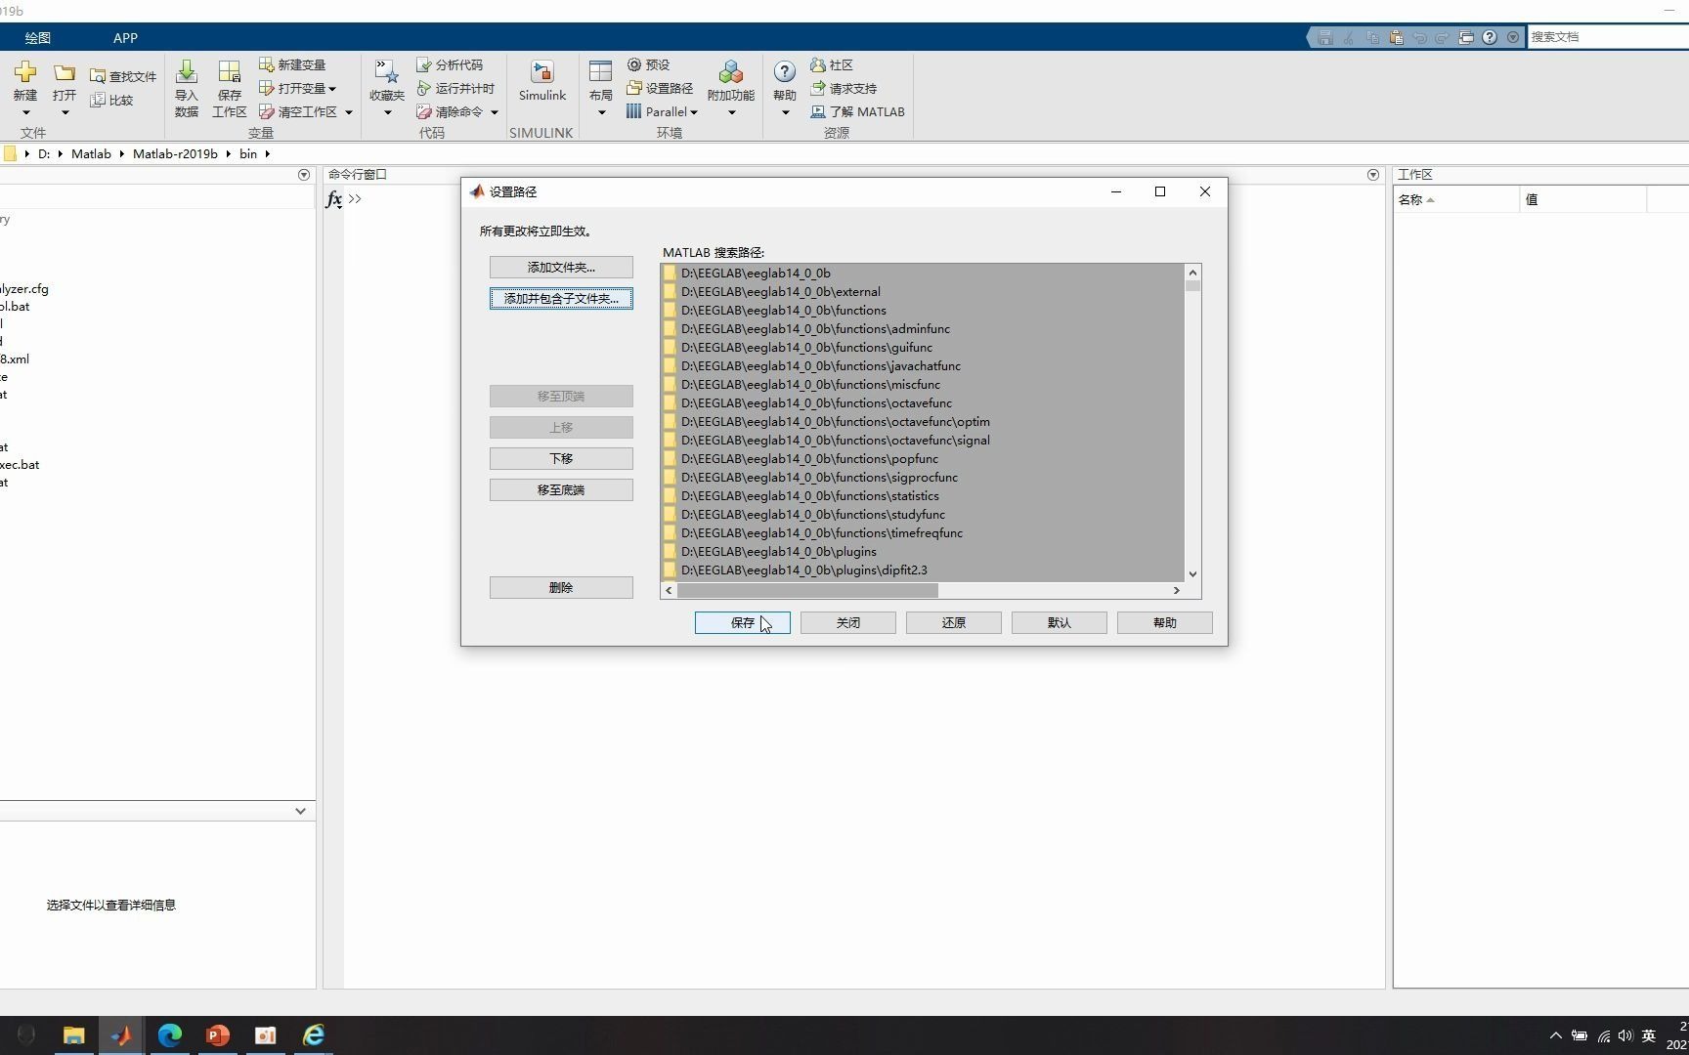1689x1055 pixels.
Task: Select the functions\sigprocfunc path entry
Action: 923,478
